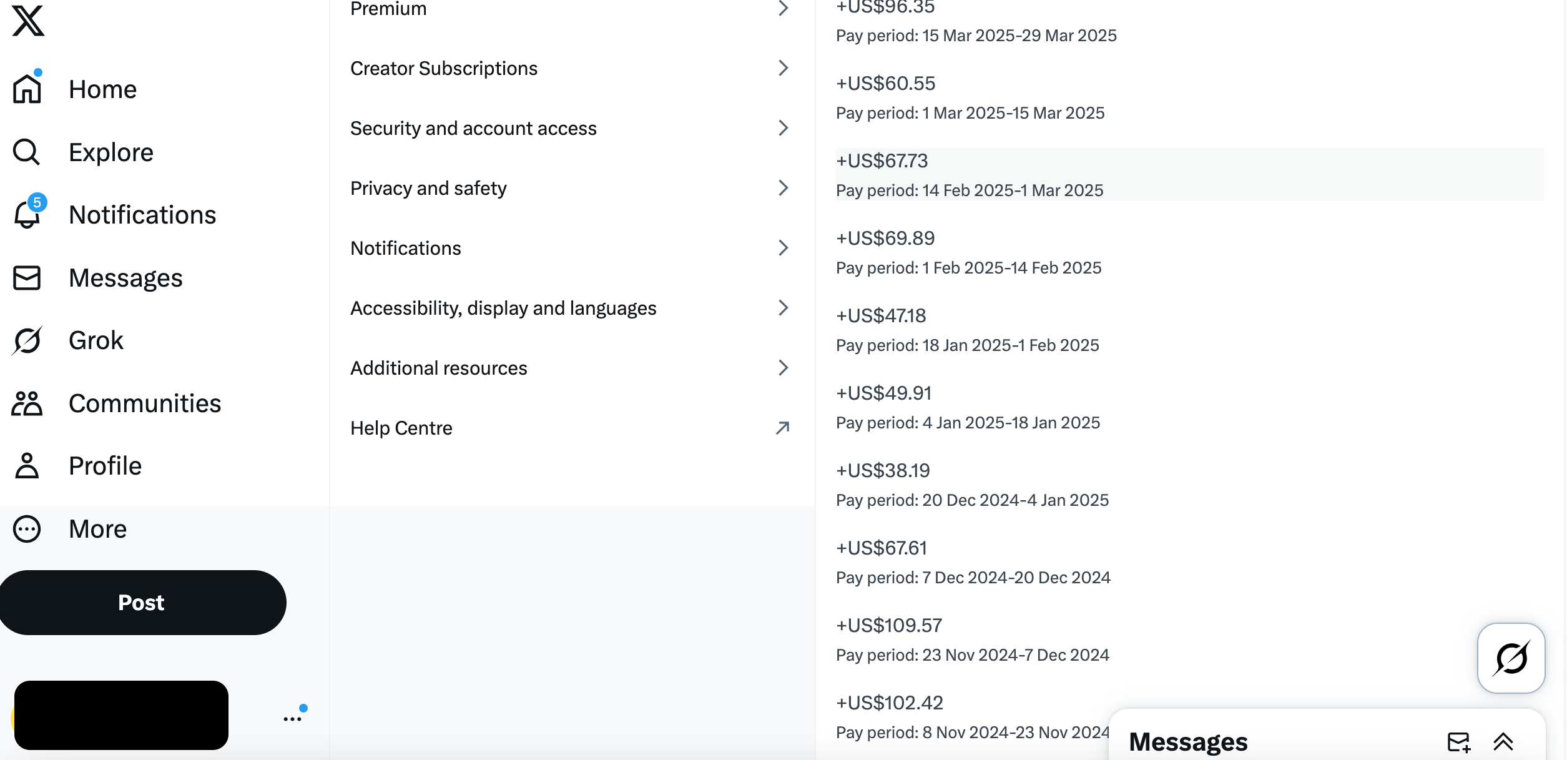
Task: Click the Post button
Action: [x=142, y=603]
